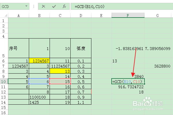Select column A header
Image resolution: width=173 pixels, height=115 pixels.
18,16
